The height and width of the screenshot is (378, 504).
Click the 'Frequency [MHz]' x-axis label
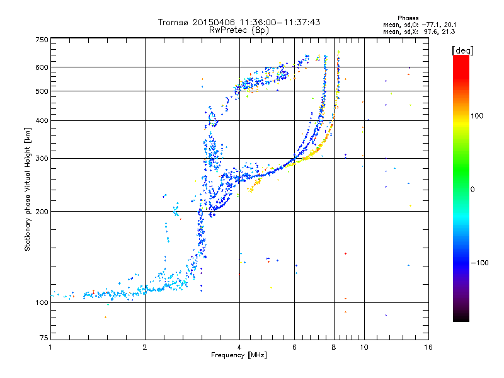coord(239,355)
